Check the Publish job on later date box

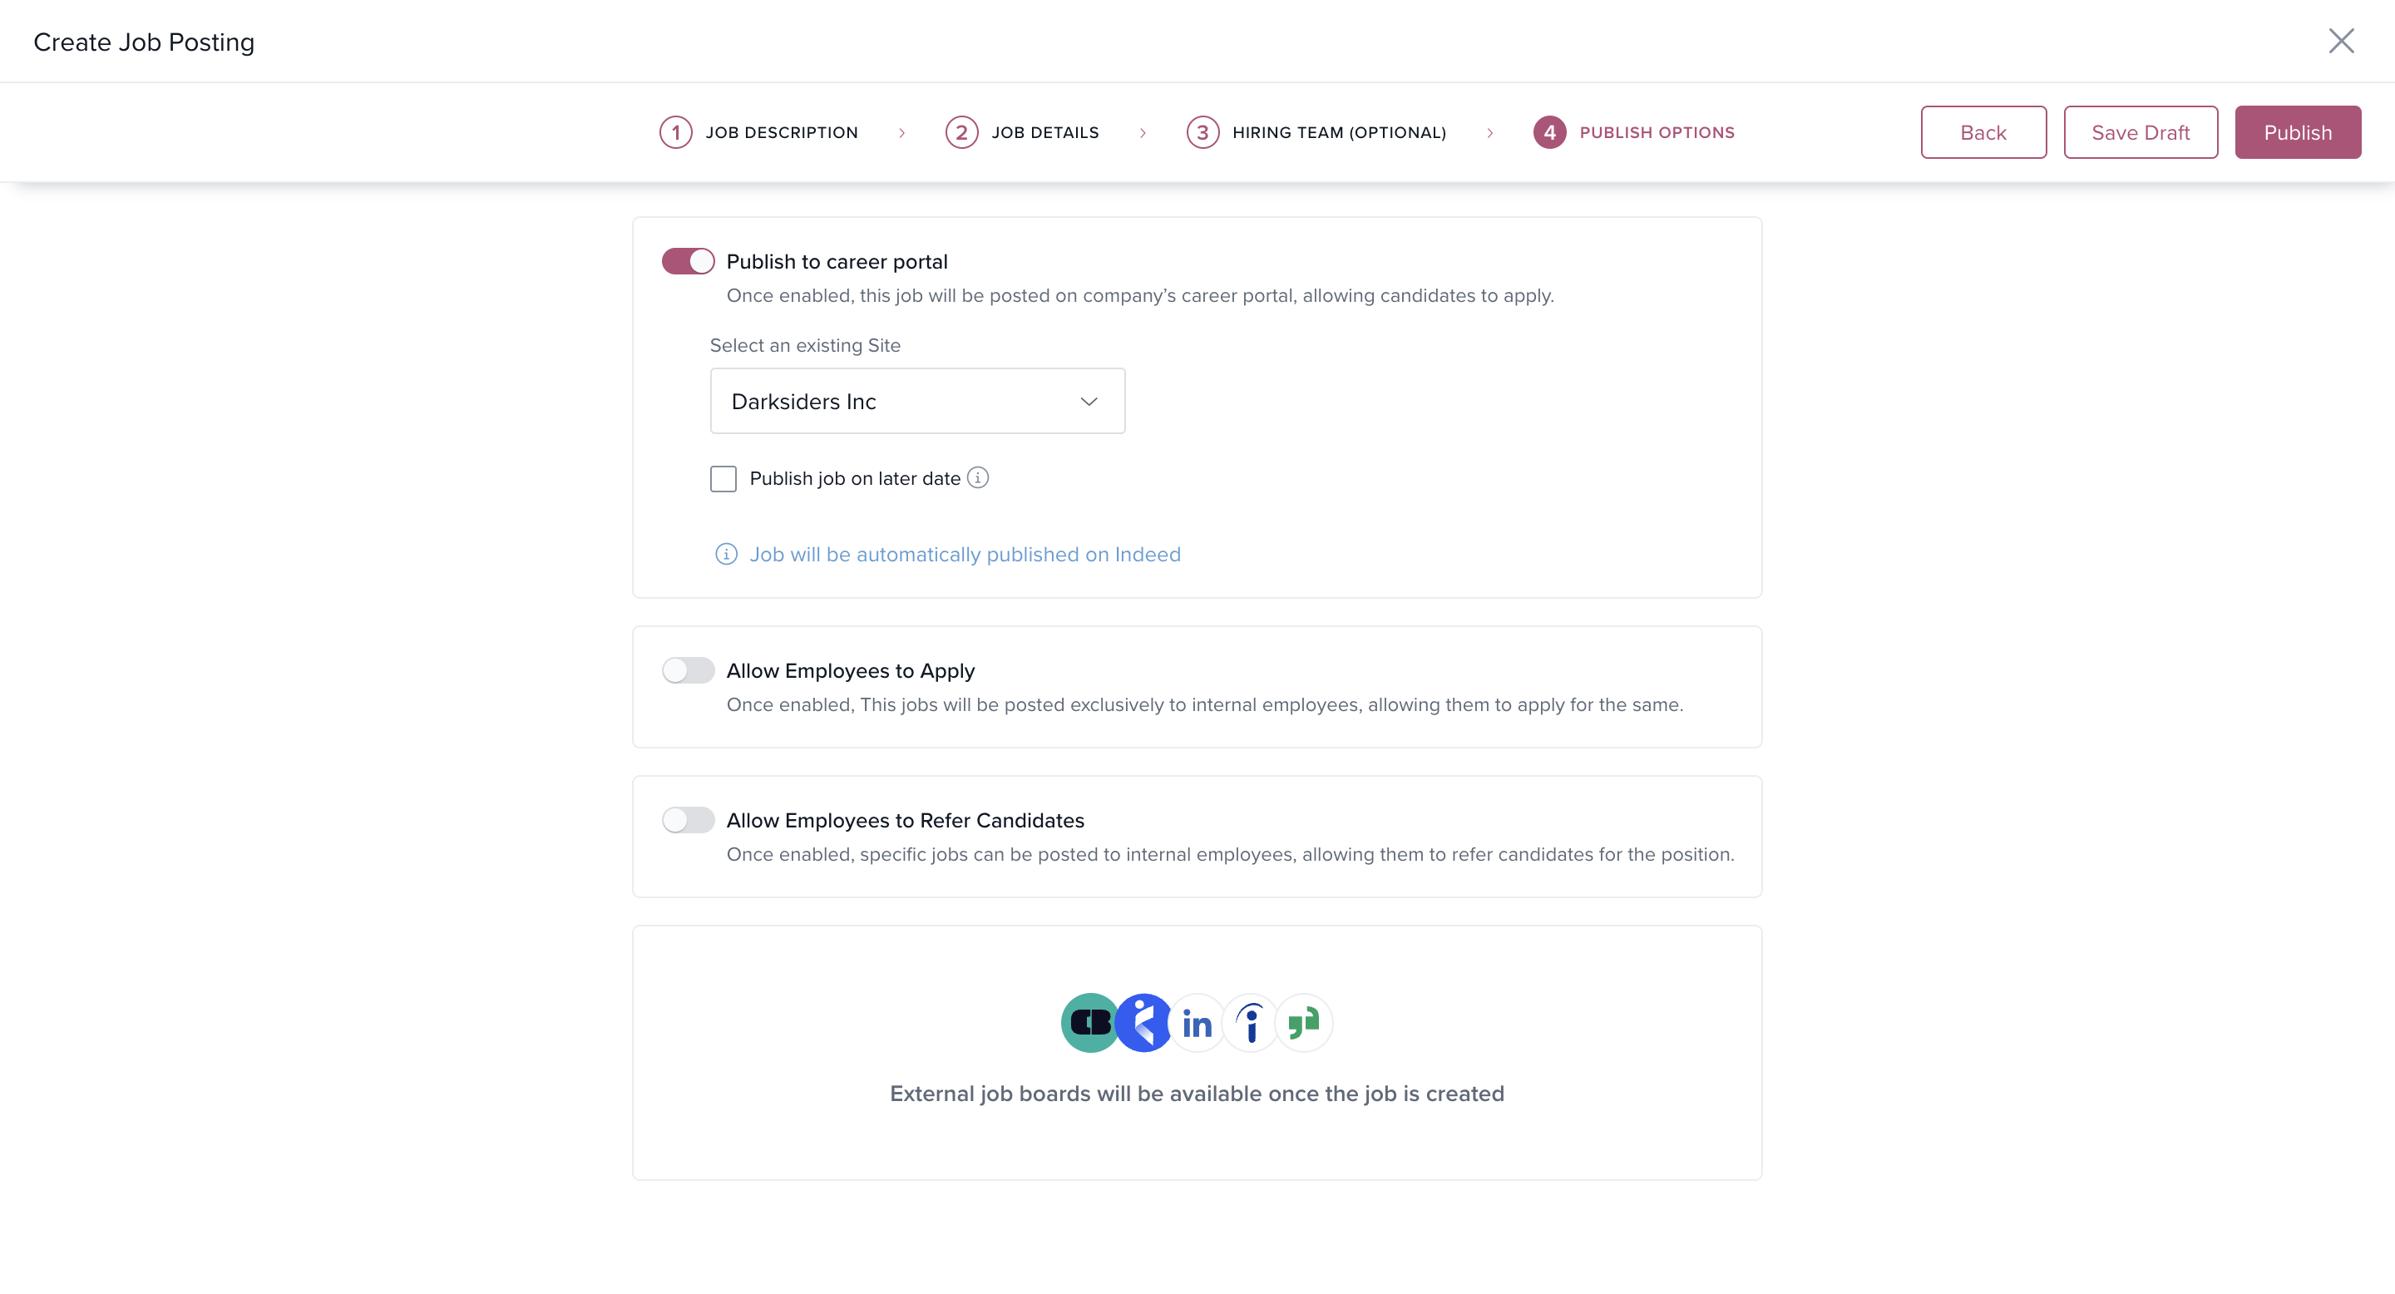[723, 479]
